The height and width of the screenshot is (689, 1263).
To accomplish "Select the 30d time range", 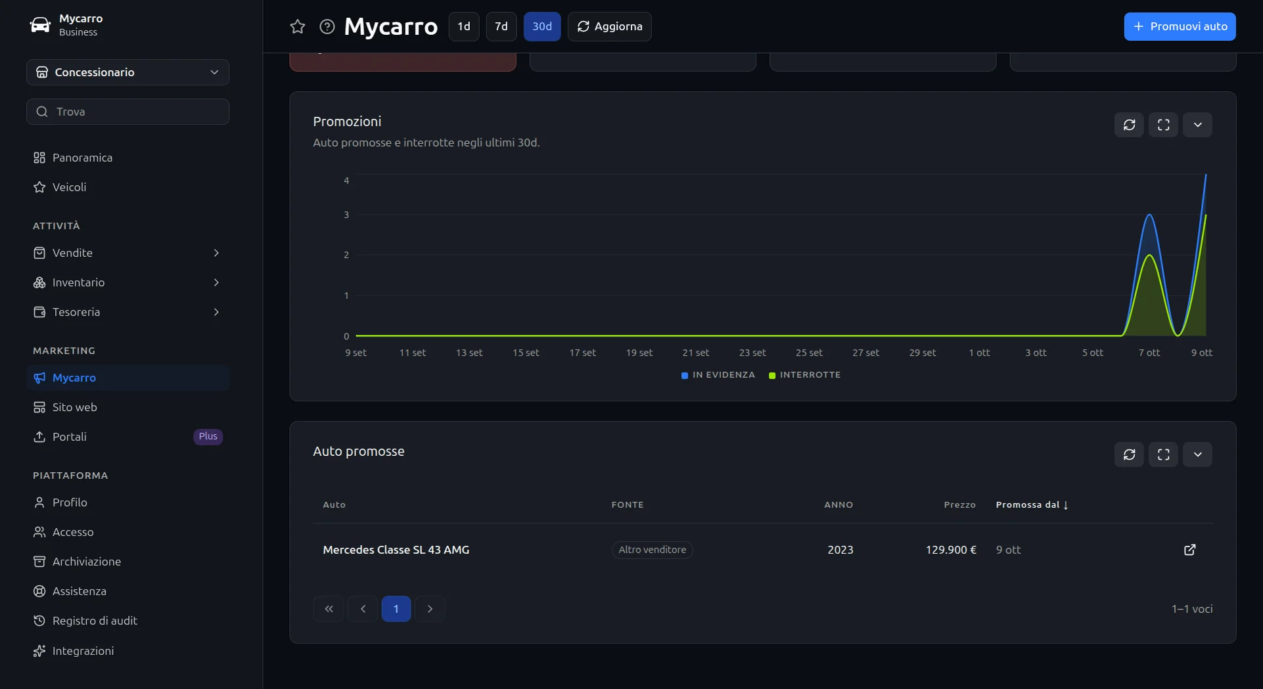I will tap(542, 26).
